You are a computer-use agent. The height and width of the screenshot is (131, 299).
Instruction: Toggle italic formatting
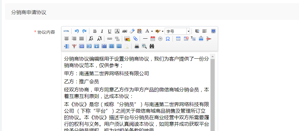[x=102, y=31]
